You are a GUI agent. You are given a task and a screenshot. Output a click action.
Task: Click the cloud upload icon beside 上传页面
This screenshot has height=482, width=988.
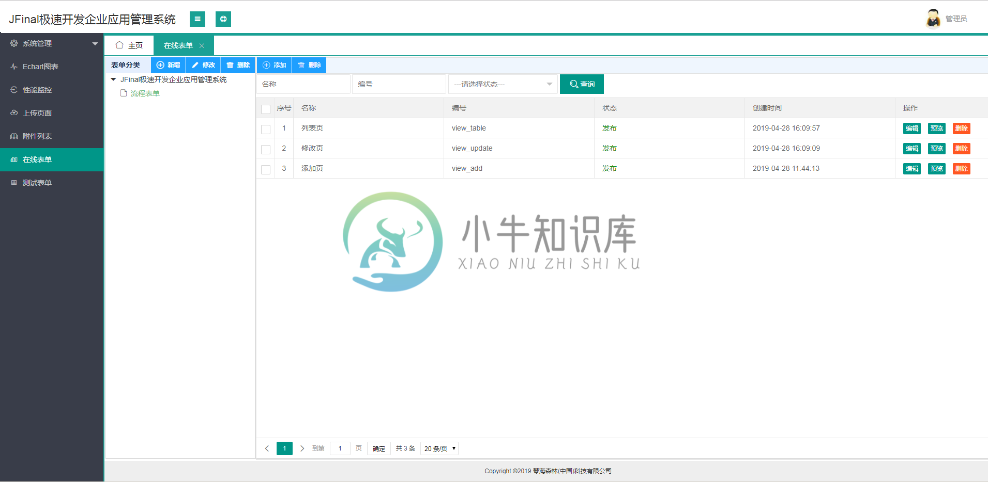coord(14,113)
